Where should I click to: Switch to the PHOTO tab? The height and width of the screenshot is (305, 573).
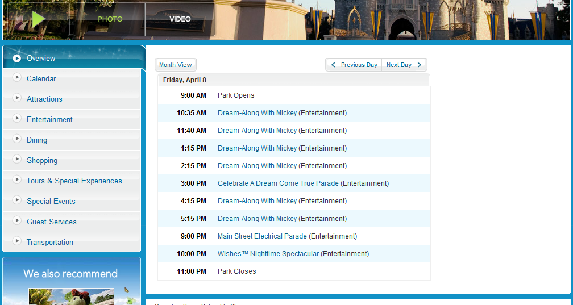click(x=110, y=19)
